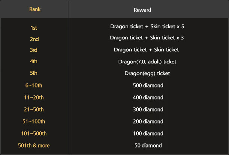Viewport: 229px width, 155px height.
Task: Select the Dragon(egg) ticket reward
Action: [148, 74]
